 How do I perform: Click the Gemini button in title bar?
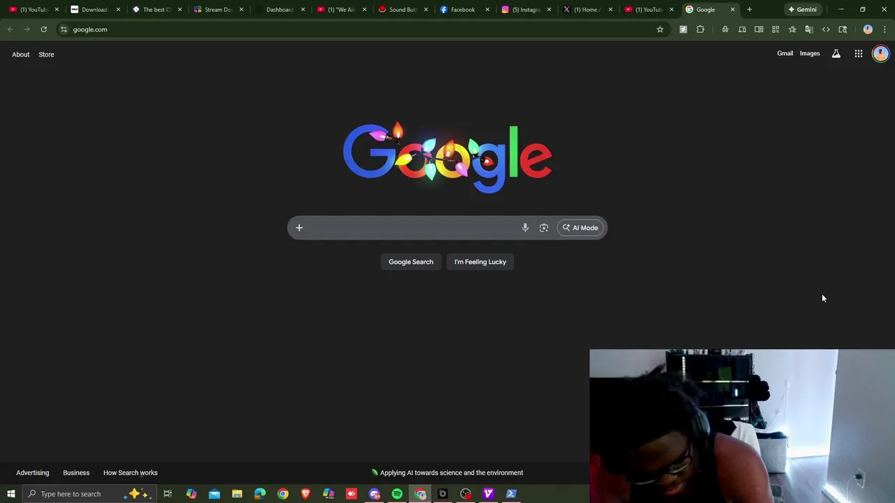pyautogui.click(x=802, y=10)
